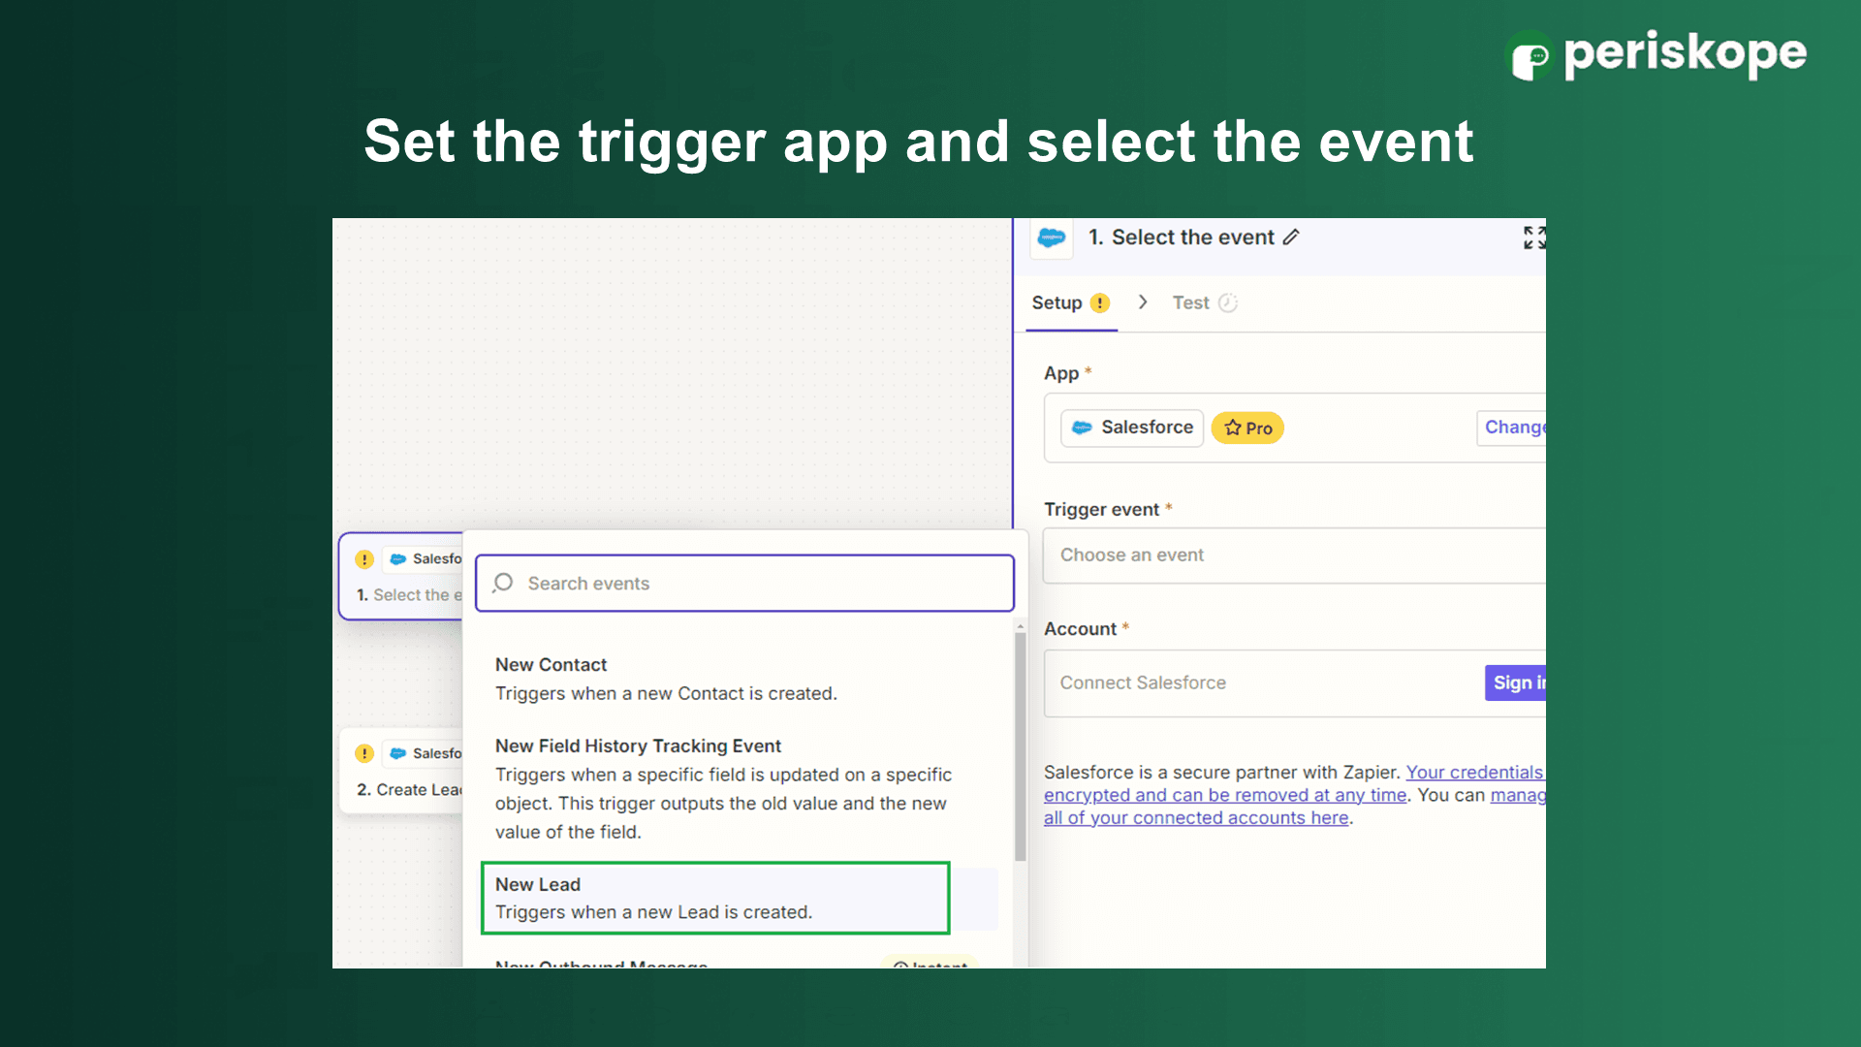Click the Change app button
This screenshot has height=1047, width=1861.
(x=1513, y=428)
